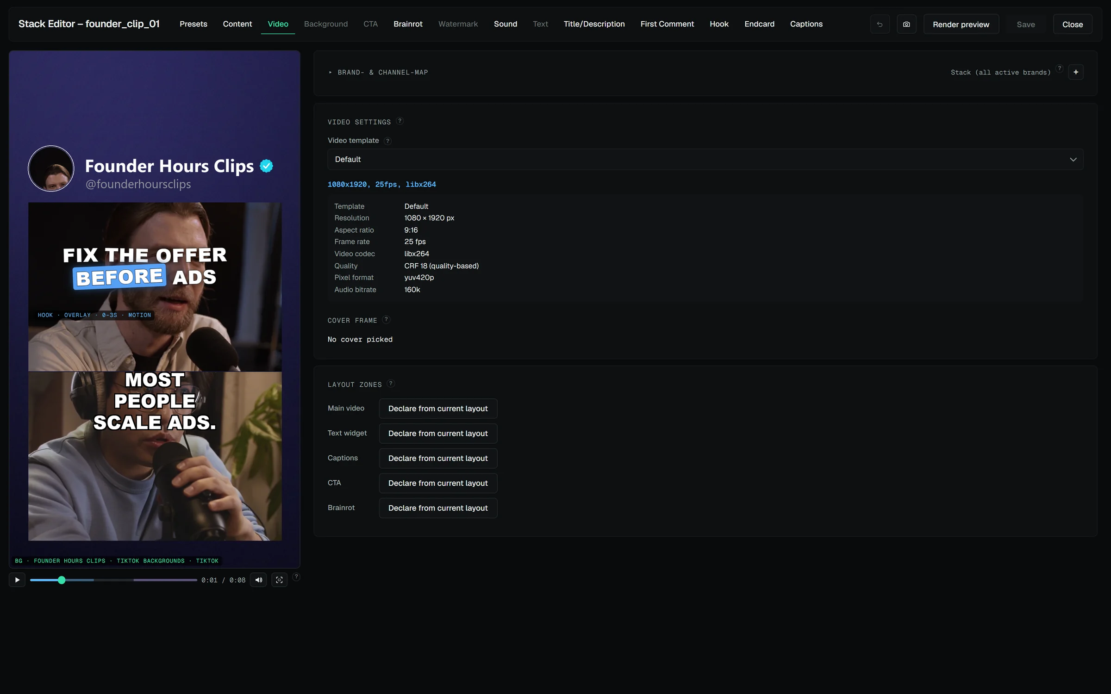Switch to the Hook tab
This screenshot has width=1111, height=694.
tap(719, 24)
